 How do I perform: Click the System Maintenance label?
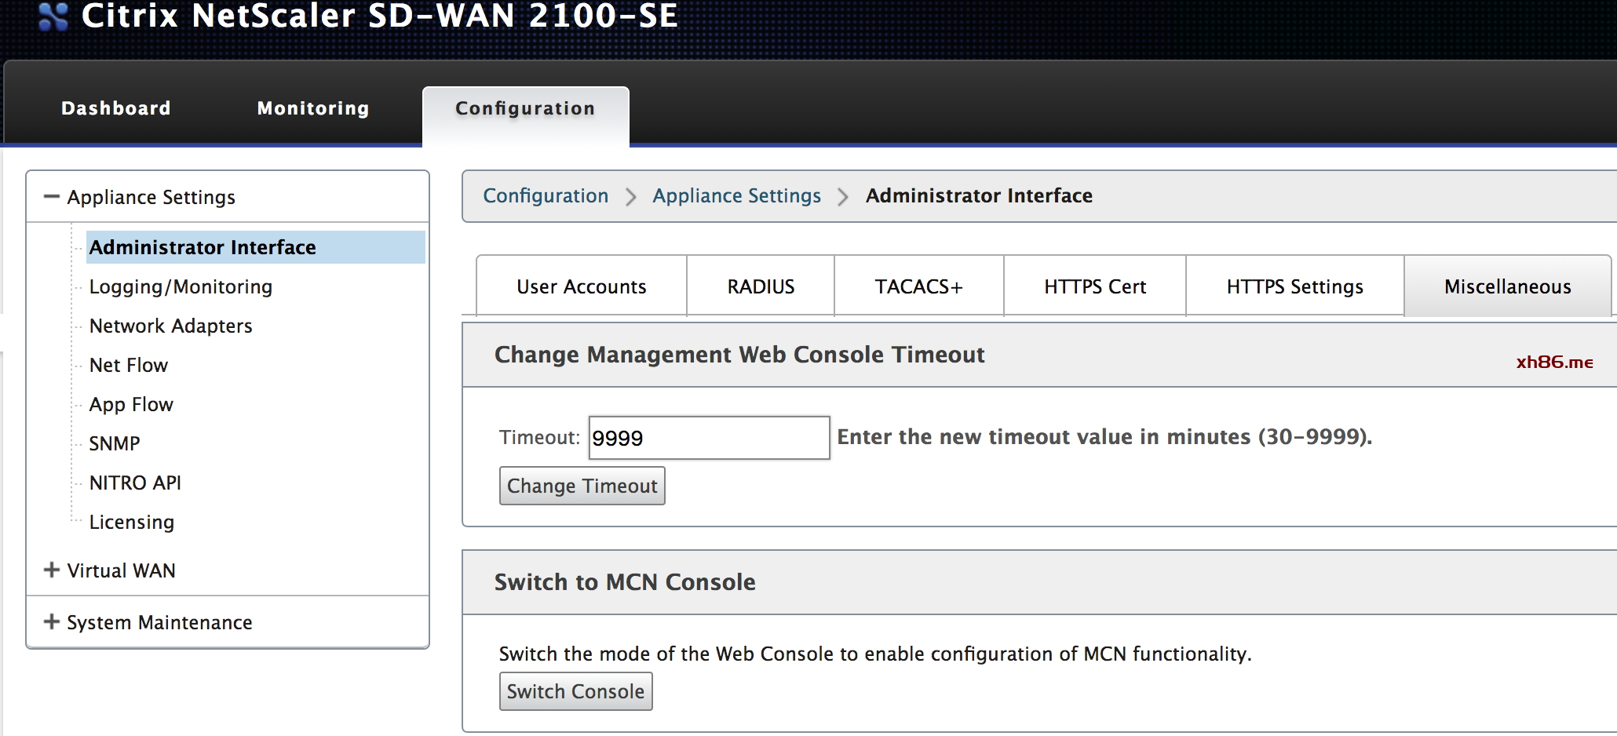159,622
